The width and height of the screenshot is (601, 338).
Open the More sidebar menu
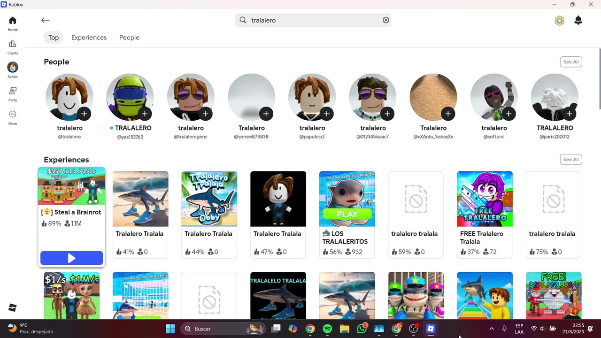(13, 117)
